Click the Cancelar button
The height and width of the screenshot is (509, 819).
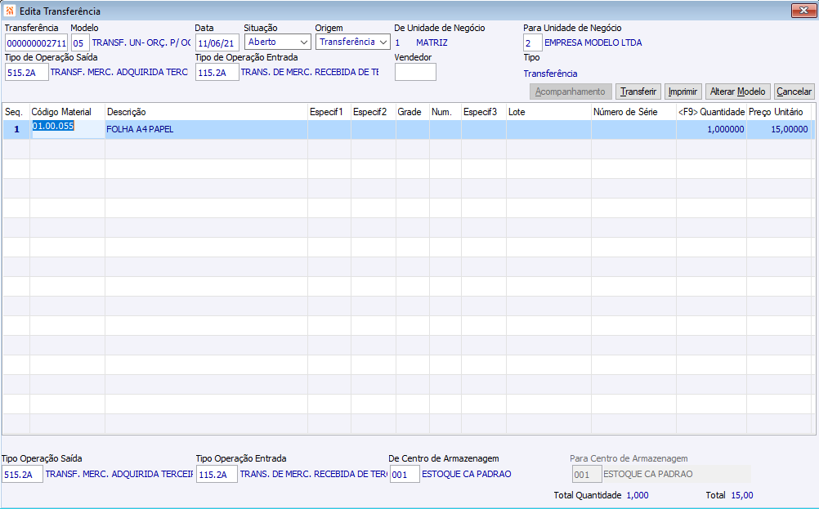tap(794, 92)
